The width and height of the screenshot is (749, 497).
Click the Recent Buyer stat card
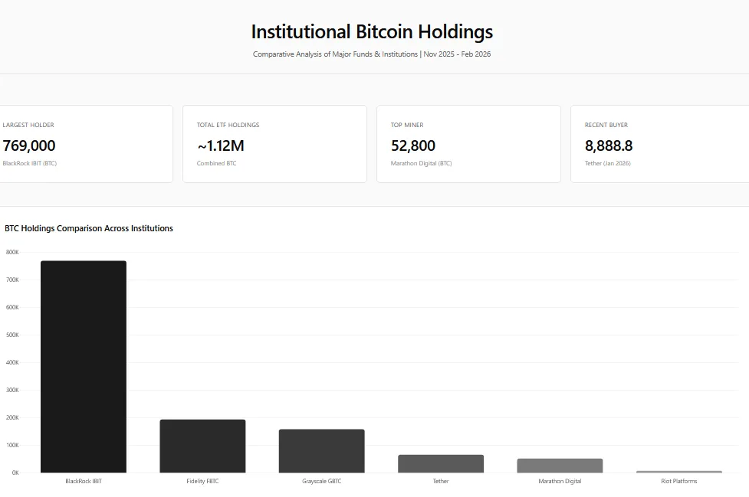pos(659,144)
